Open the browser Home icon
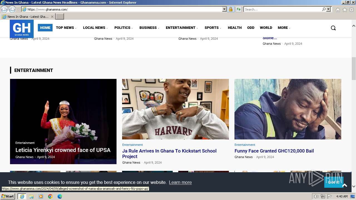The height and width of the screenshot is (200, 356). click(x=338, y=10)
